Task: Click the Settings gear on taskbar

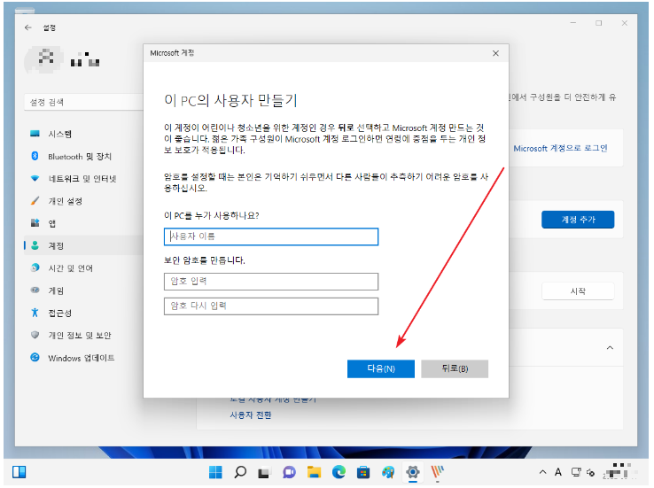Action: pyautogui.click(x=412, y=472)
